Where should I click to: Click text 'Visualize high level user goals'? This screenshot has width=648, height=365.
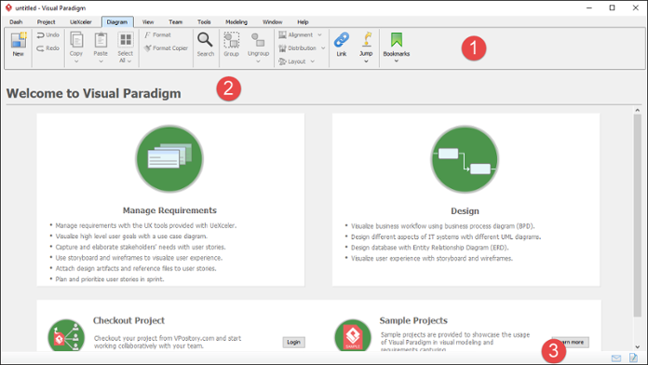pos(97,237)
